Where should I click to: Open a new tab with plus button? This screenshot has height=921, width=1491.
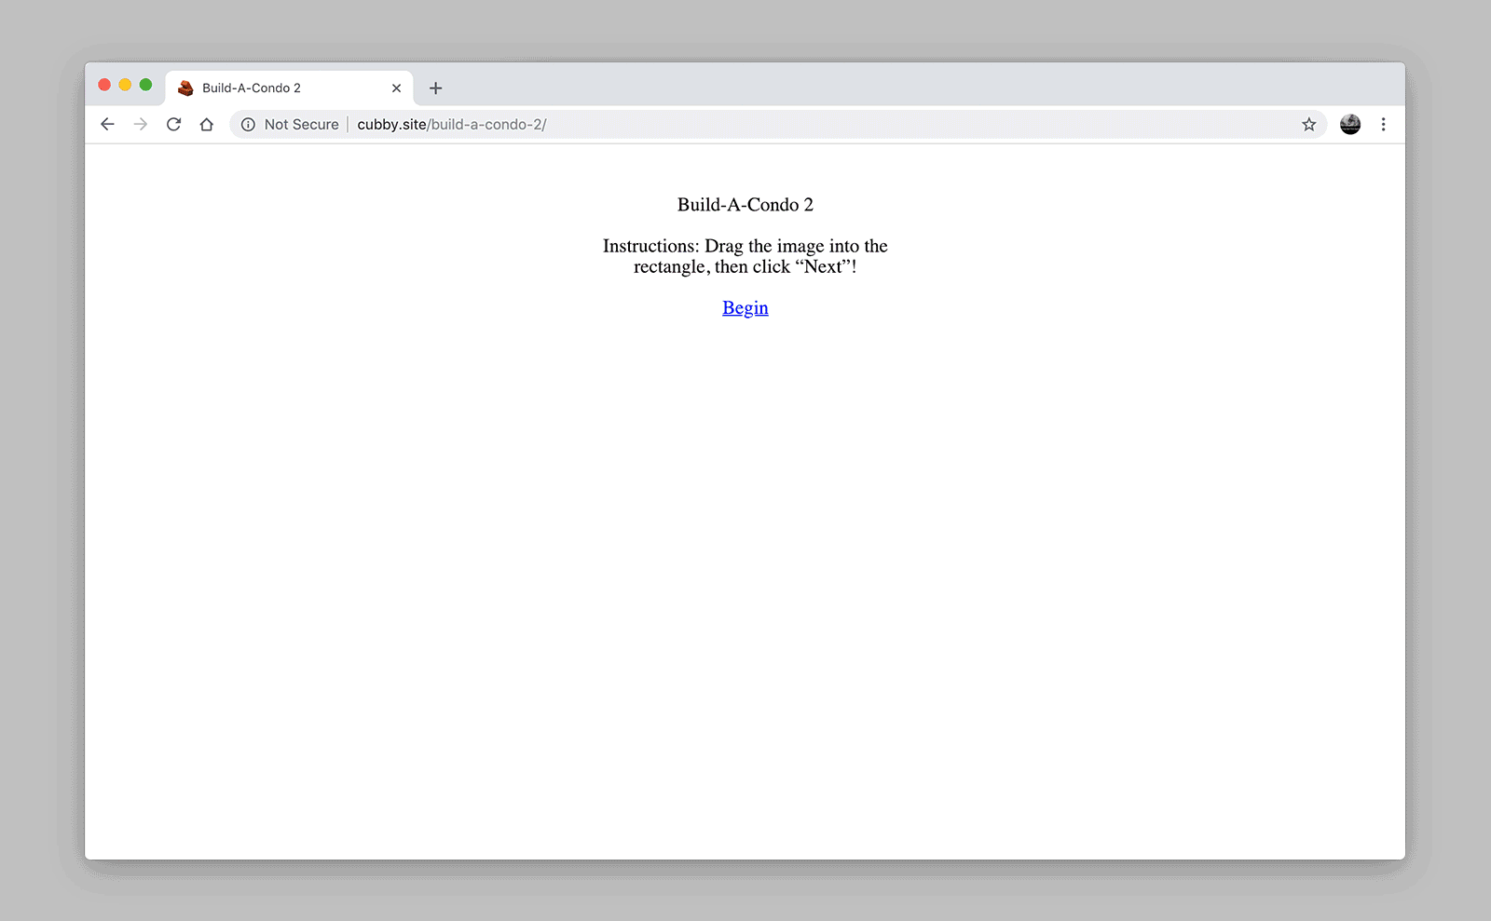coord(435,88)
